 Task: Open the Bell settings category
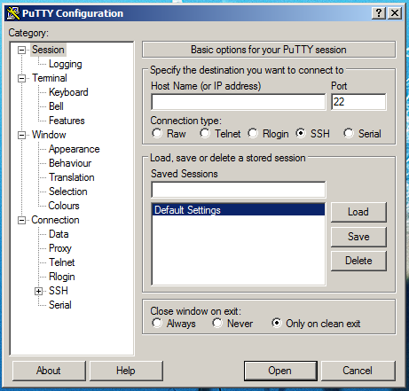click(x=56, y=106)
